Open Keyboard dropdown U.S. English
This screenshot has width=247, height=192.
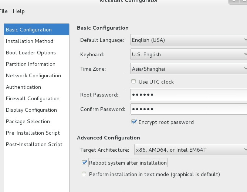coord(189,54)
